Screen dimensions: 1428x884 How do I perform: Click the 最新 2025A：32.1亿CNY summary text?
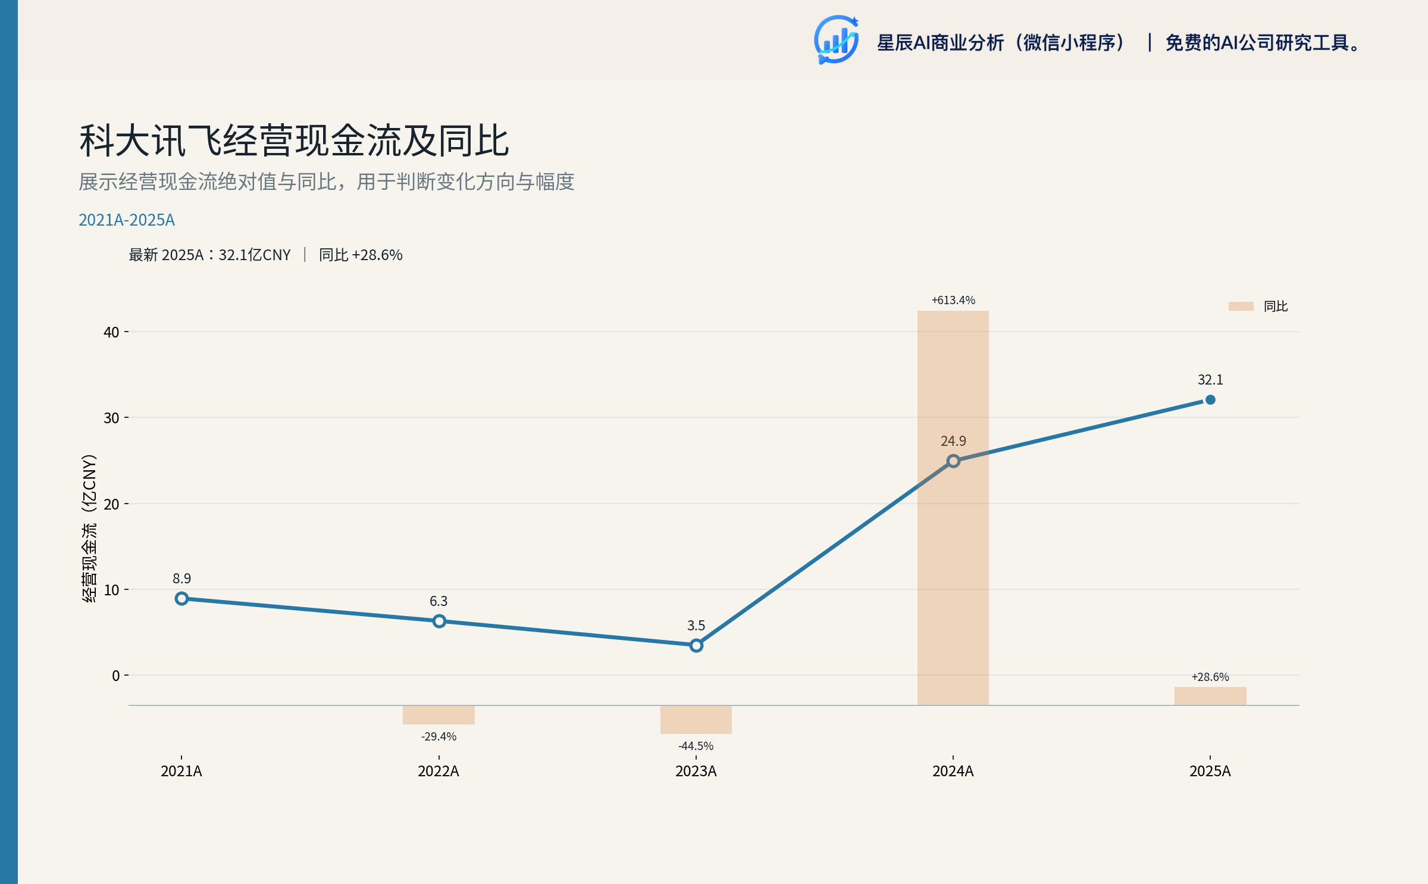pos(209,255)
